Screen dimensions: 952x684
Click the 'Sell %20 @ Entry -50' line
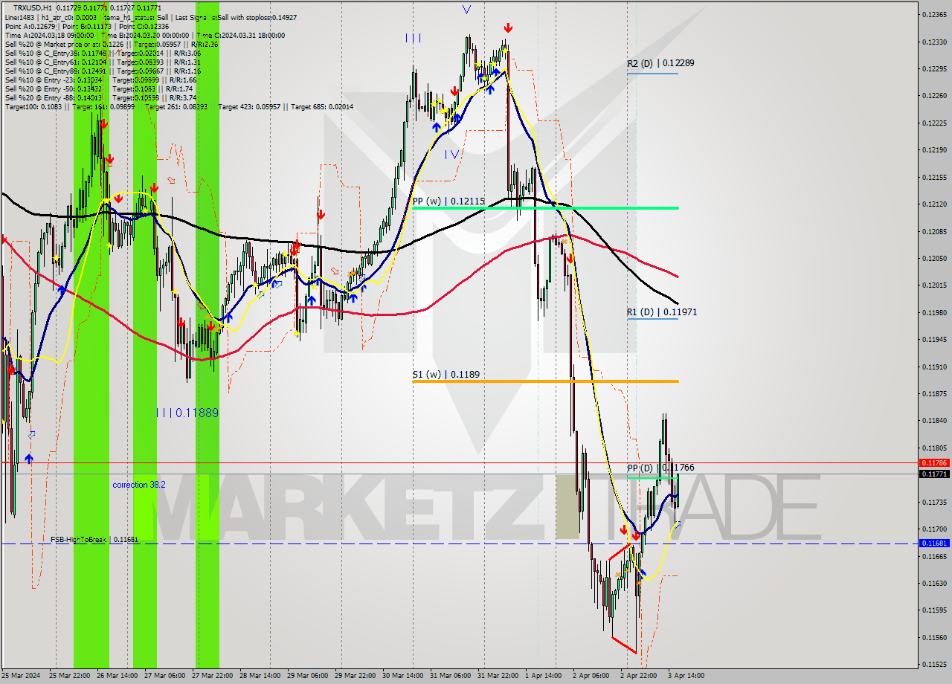coord(100,88)
